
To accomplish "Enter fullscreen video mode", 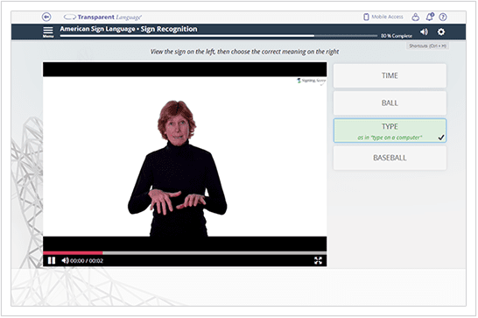I will coord(318,261).
